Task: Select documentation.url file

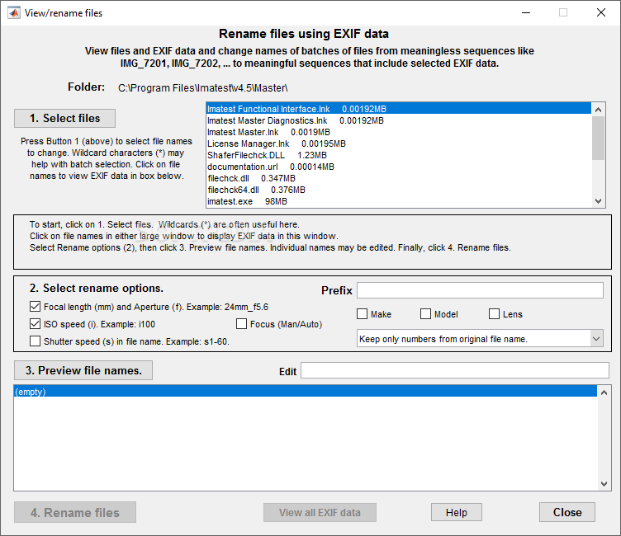Action: point(398,167)
